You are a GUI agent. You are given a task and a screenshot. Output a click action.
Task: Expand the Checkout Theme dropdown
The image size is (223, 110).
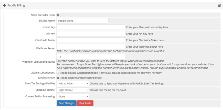point(73,90)
